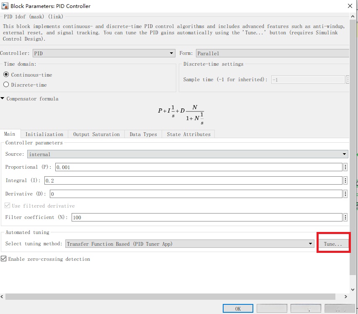
Task: Select Discrete-time radio button
Action: tap(6, 85)
